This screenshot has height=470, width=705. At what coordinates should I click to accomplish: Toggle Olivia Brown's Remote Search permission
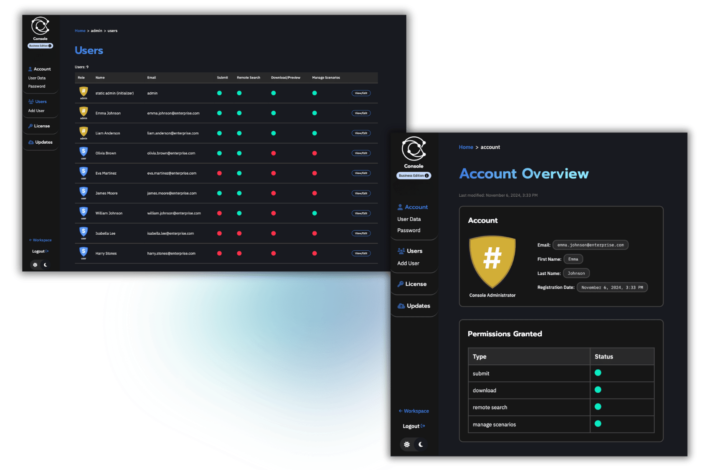[x=239, y=153]
